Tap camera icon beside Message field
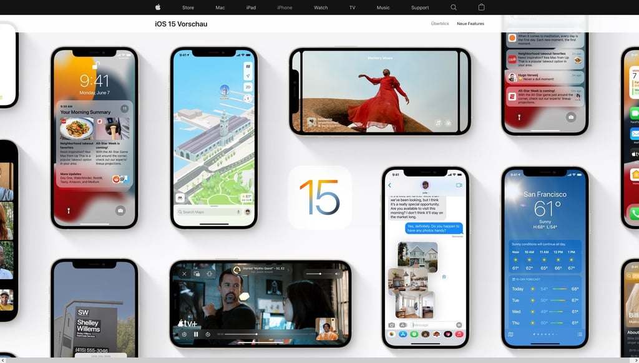Screen dimensions: 639x363 pos(392,325)
